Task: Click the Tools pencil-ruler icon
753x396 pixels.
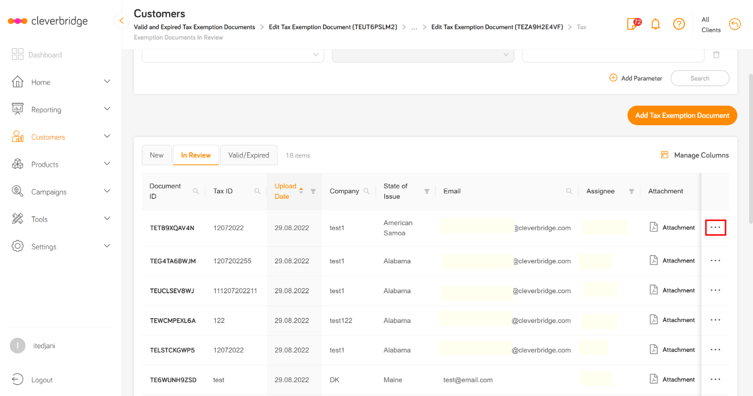Action: point(18,219)
